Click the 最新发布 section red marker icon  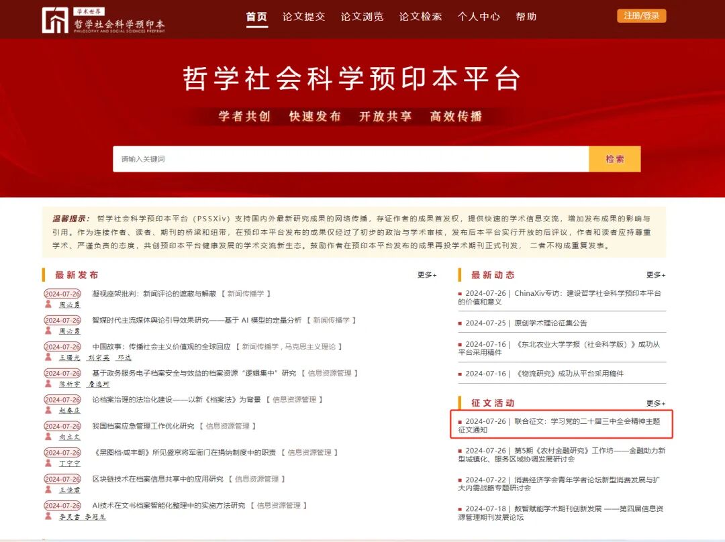click(43, 274)
